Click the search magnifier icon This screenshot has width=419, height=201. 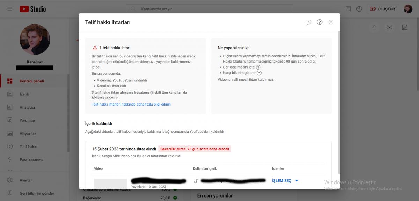pos(133,9)
